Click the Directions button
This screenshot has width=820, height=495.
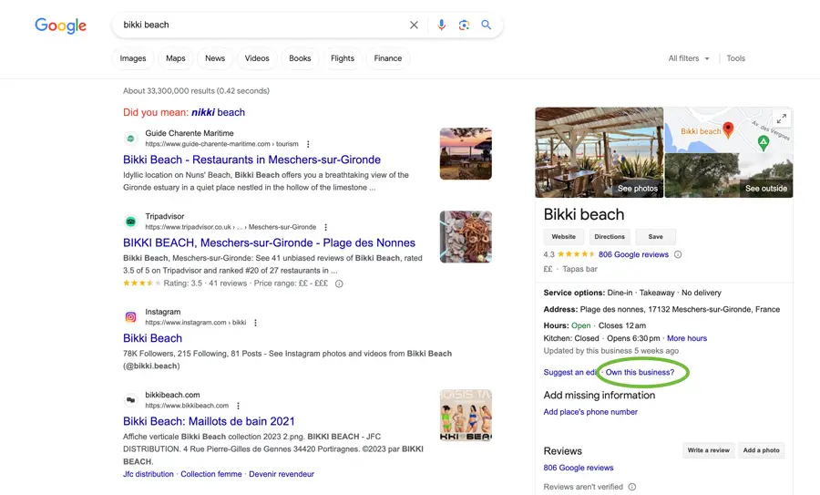click(x=610, y=237)
